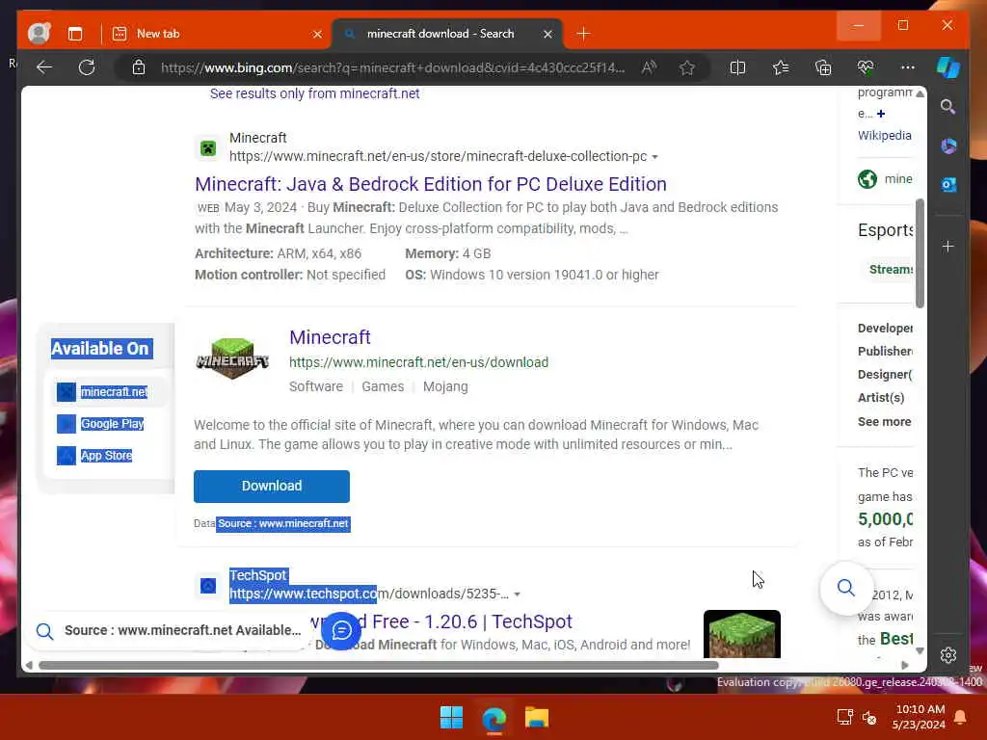Click the floating round search button
987x740 pixels.
(846, 589)
